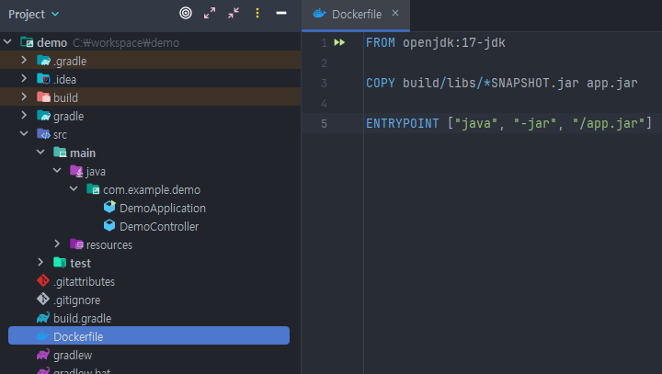
Task: Click the .idea folder icon
Action: click(43, 78)
